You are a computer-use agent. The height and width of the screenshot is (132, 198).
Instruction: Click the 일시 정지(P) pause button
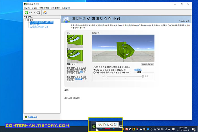(147, 65)
